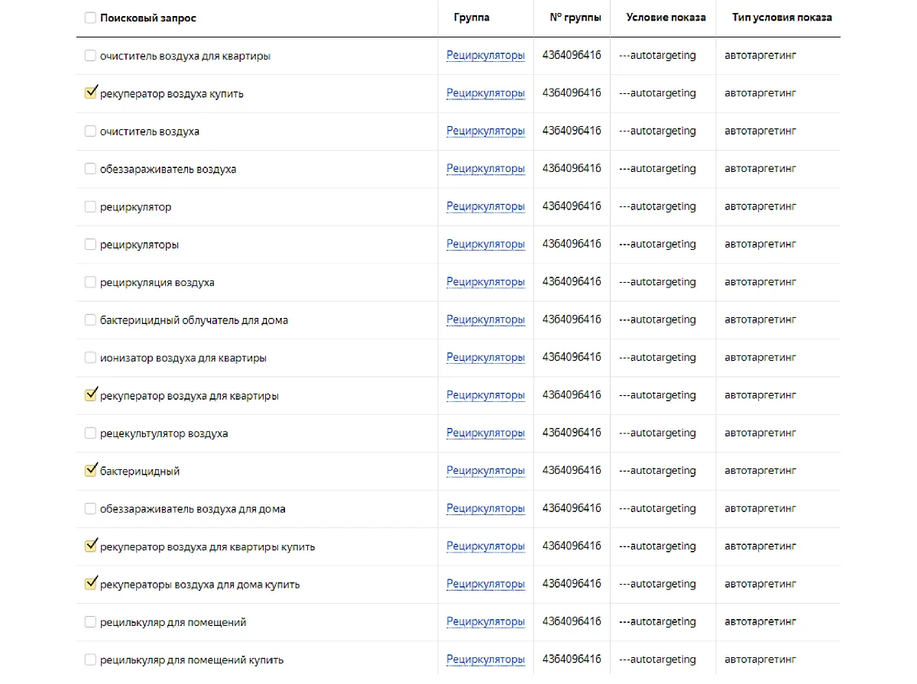Uncheck 'рекуператоры воздуха для дома купить' checkbox
Screen dimensions: 917x684
point(90,585)
